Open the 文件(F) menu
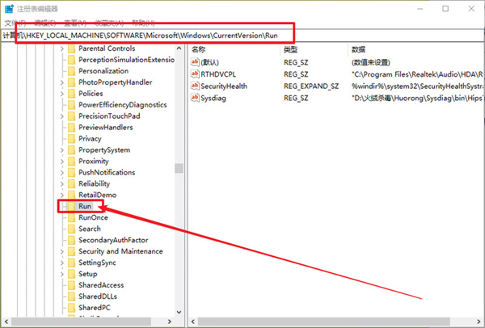485x328 pixels. (x=15, y=23)
